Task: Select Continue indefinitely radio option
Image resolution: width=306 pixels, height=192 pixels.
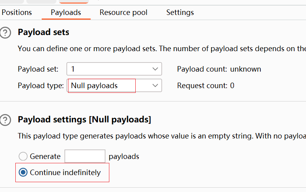Action: click(23, 173)
